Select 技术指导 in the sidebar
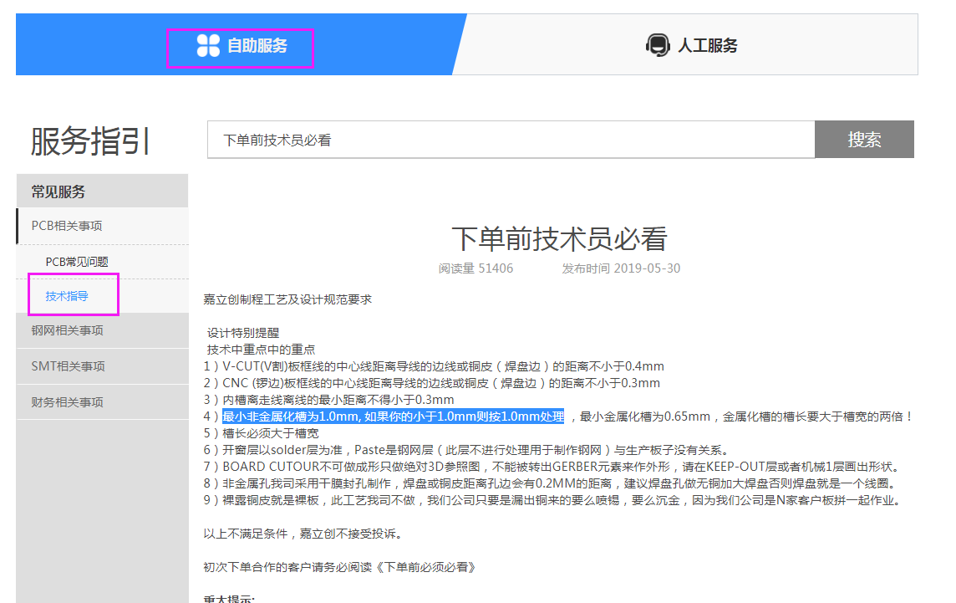The image size is (956, 603). point(67,296)
